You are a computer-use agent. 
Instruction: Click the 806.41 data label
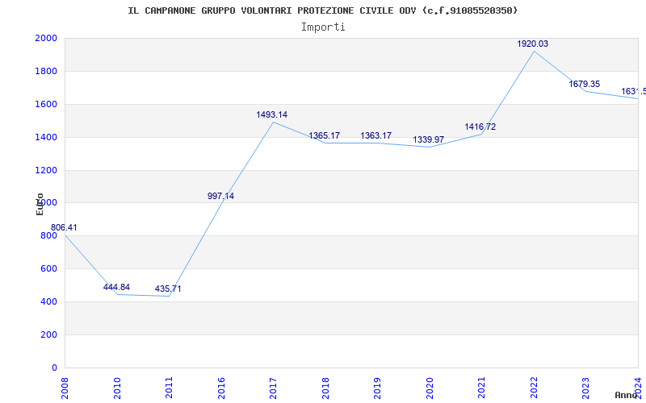(65, 228)
